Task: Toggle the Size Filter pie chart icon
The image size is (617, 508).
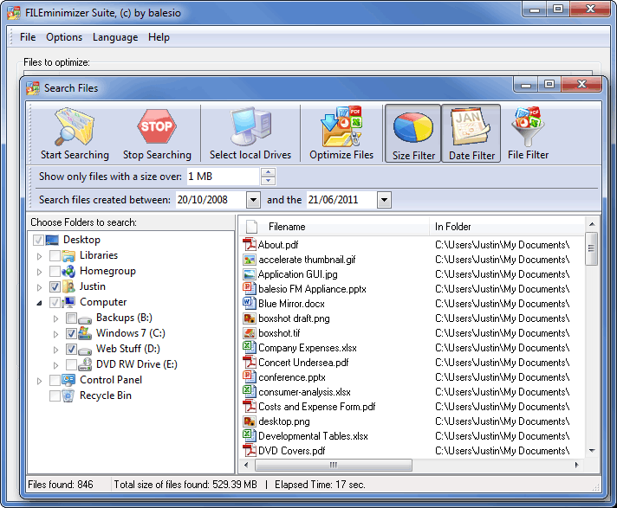Action: point(412,127)
